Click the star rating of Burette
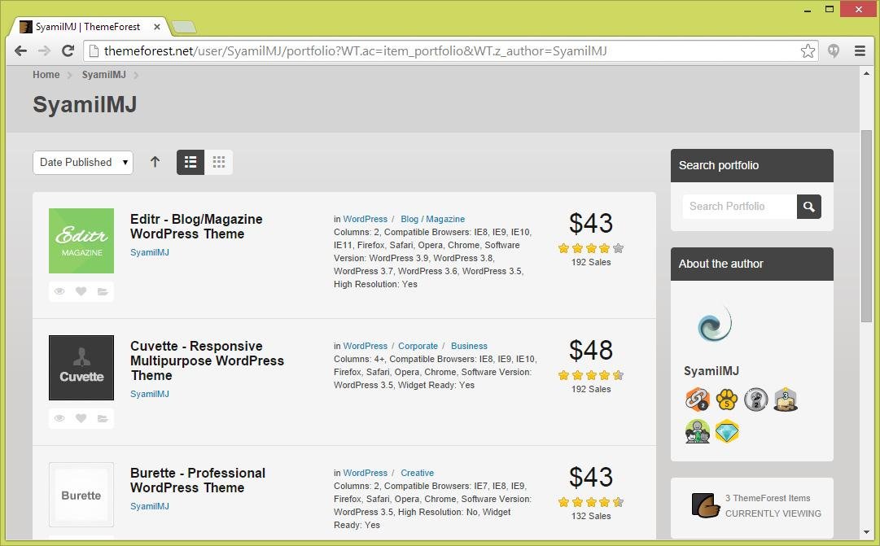 click(x=591, y=502)
